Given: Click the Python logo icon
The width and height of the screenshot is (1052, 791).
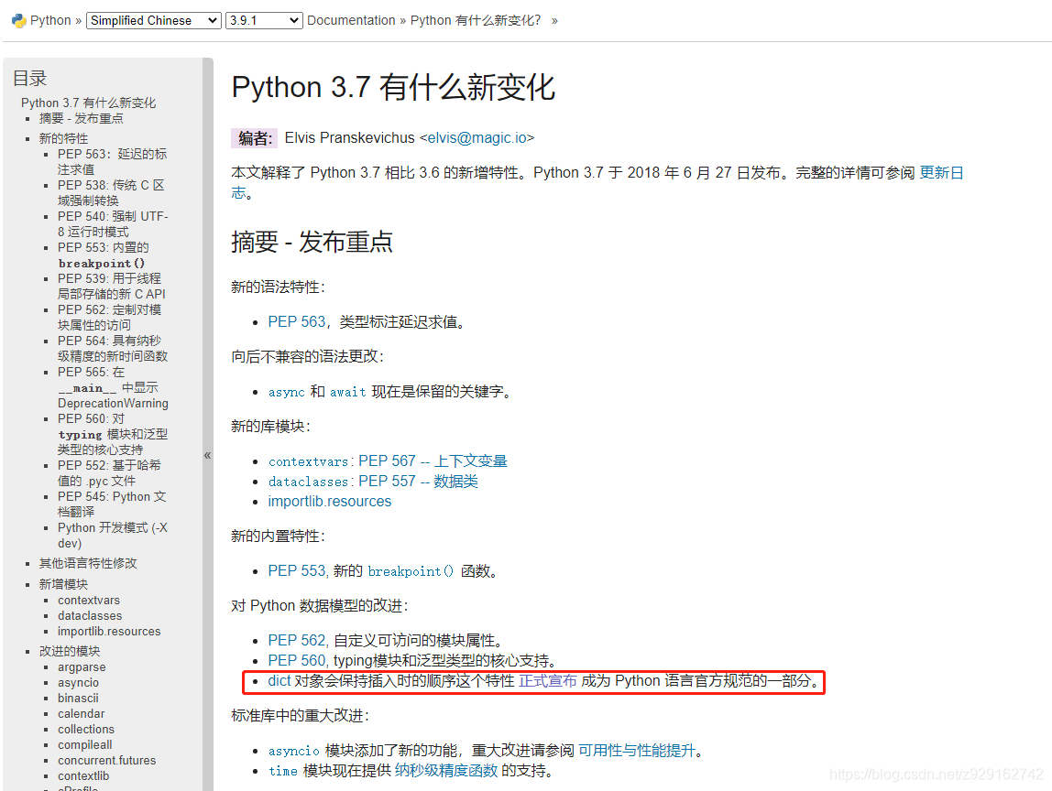Looking at the screenshot, I should point(18,21).
